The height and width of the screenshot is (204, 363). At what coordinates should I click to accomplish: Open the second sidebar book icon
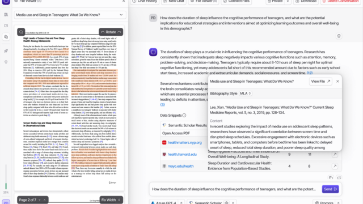[x=6, y=25]
